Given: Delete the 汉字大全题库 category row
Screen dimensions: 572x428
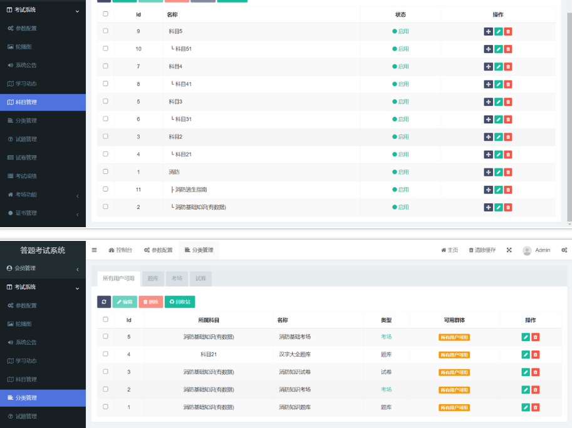Looking at the screenshot, I should (535, 354).
